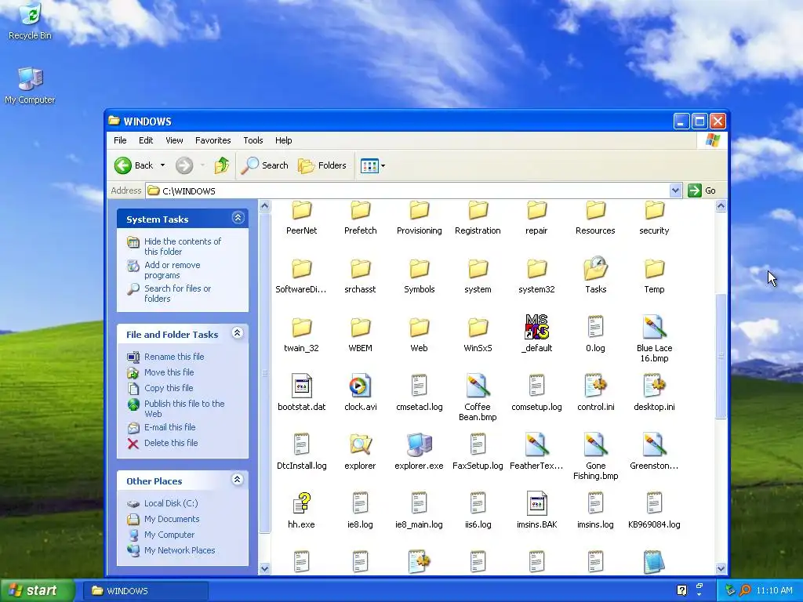The width and height of the screenshot is (803, 602).
Task: Select the system32 folder icon
Action: (536, 269)
